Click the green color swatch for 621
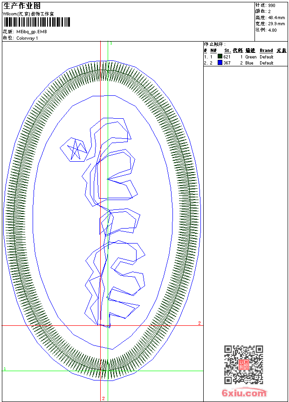 tap(220, 57)
